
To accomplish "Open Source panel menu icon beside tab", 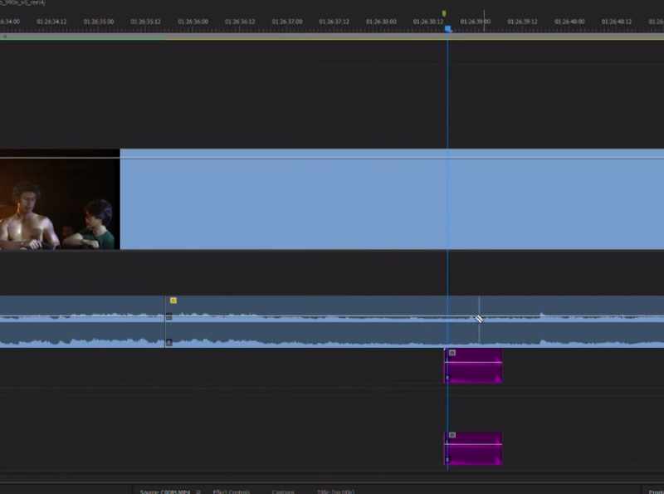I will (x=198, y=492).
